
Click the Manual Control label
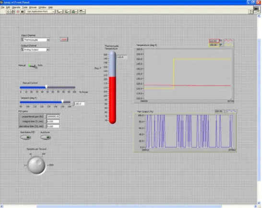coord(30,83)
